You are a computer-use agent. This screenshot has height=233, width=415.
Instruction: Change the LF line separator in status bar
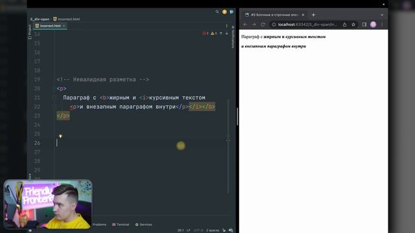(189, 230)
